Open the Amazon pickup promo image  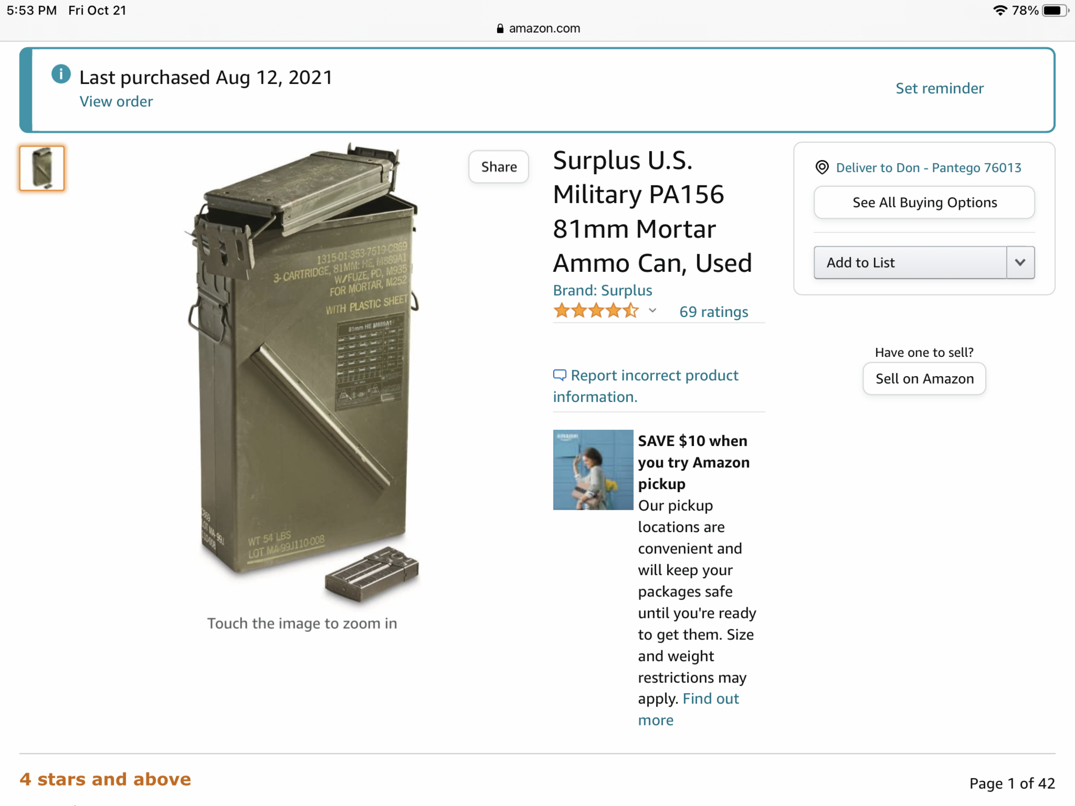coord(593,470)
